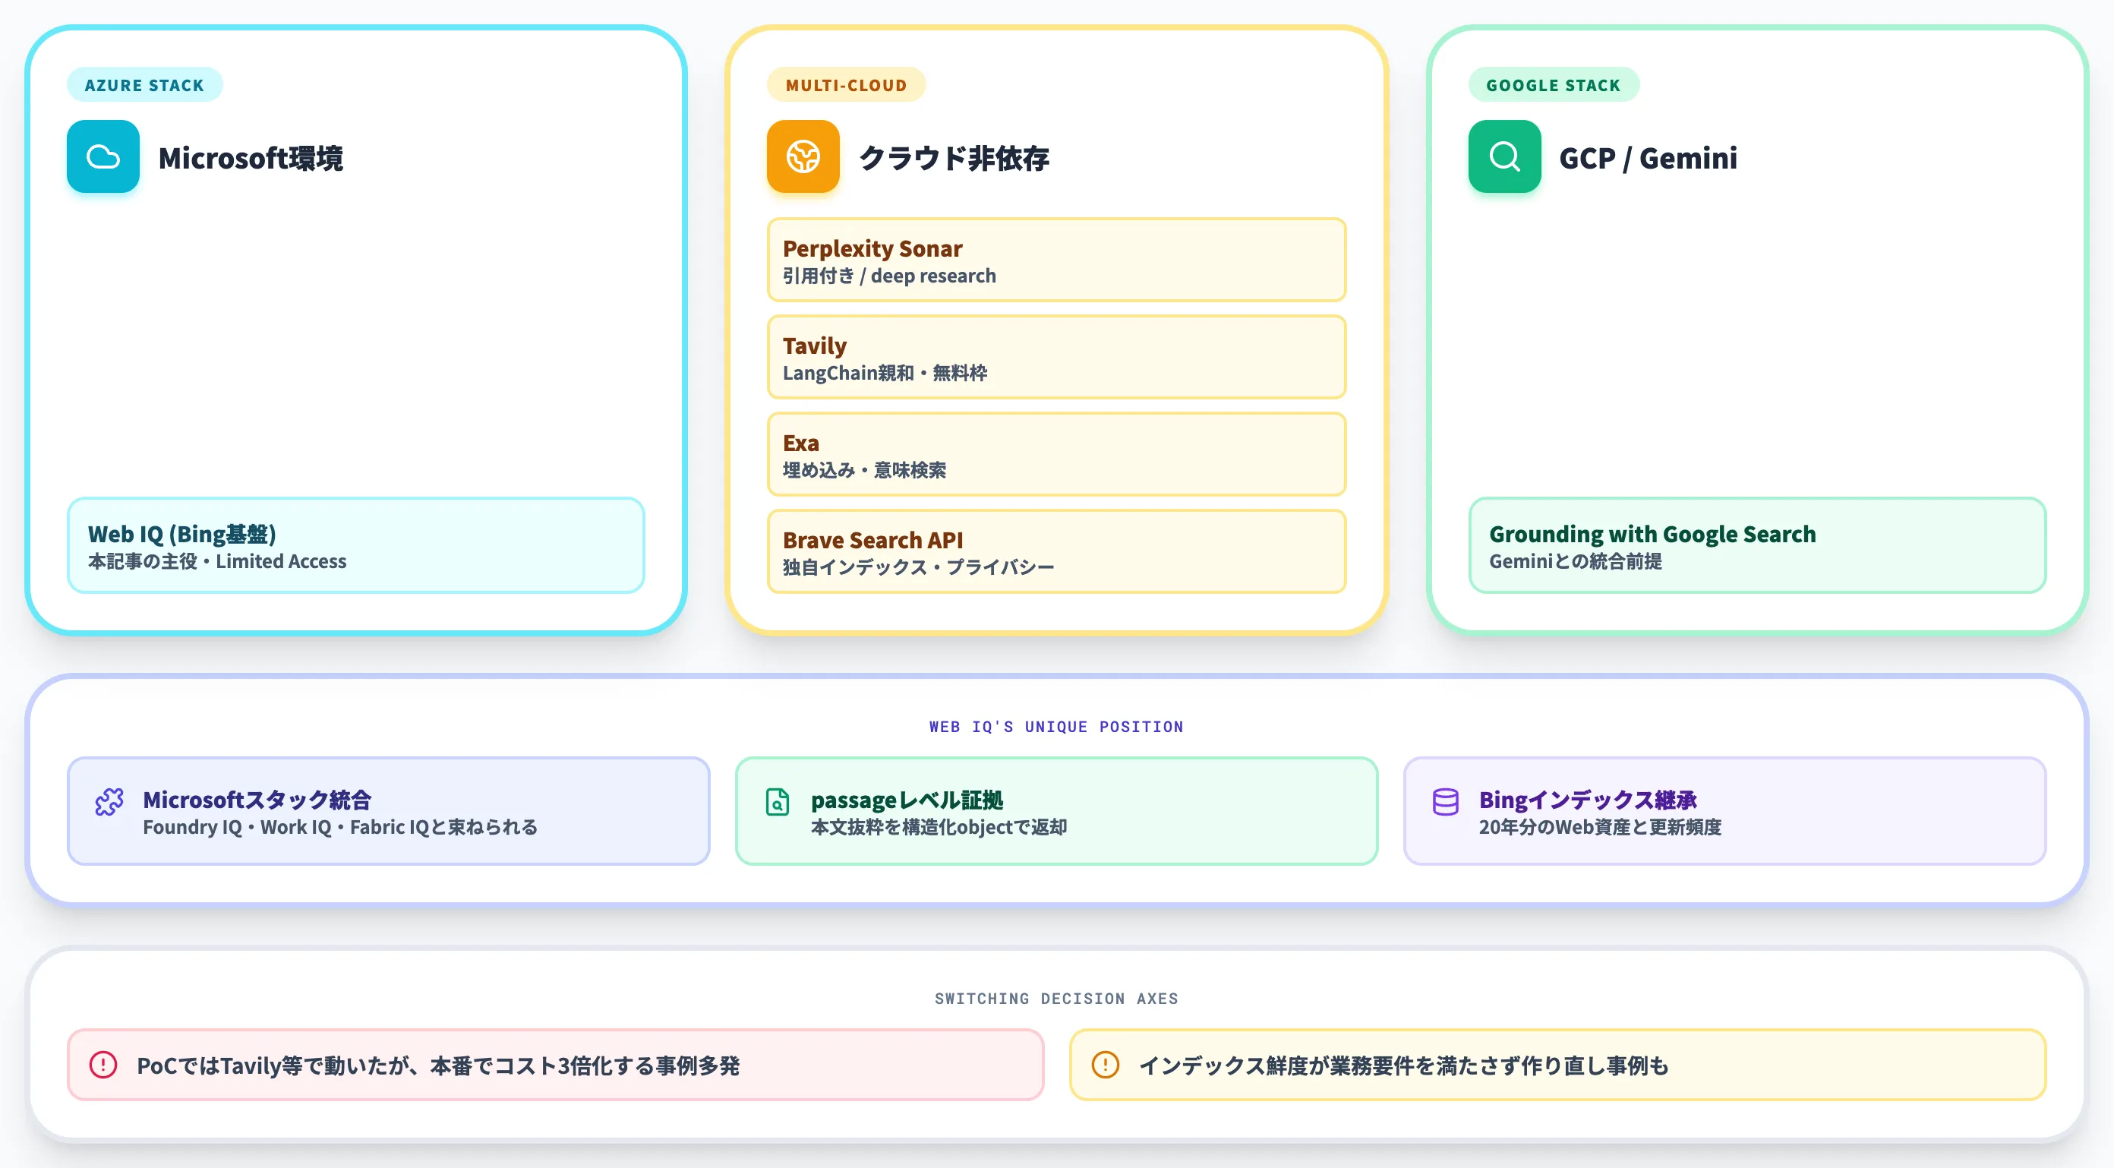Click the text 20年分のWeb資産と更新頻度
Screen dimensions: 2114x1168
1600,826
